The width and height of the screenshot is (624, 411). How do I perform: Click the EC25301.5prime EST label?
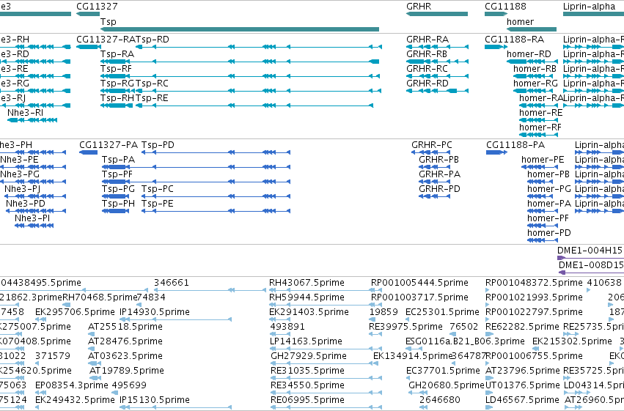[x=443, y=312]
